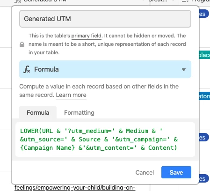Click inside the LOWER(URL formula editor
The height and width of the screenshot is (191, 210).
[105, 140]
